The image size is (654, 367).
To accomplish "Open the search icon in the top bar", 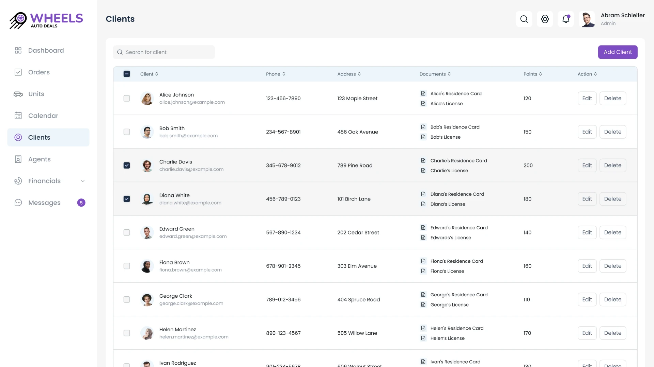I will click(x=524, y=19).
